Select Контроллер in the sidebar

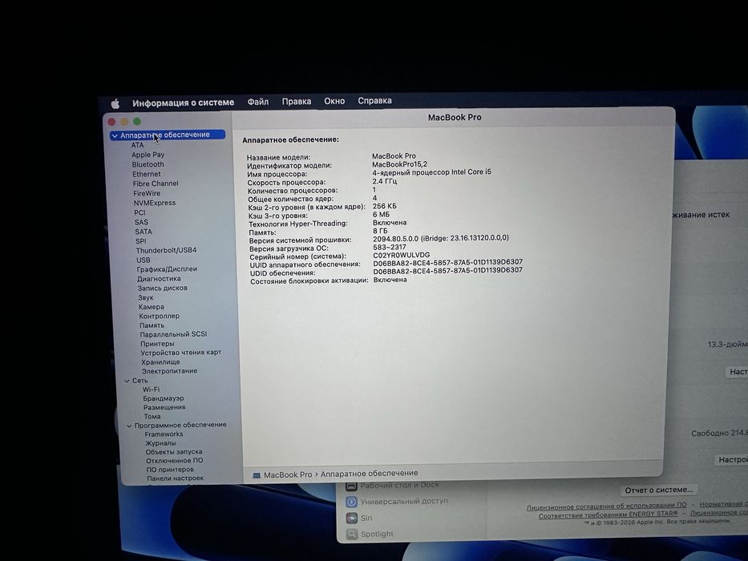point(160,316)
